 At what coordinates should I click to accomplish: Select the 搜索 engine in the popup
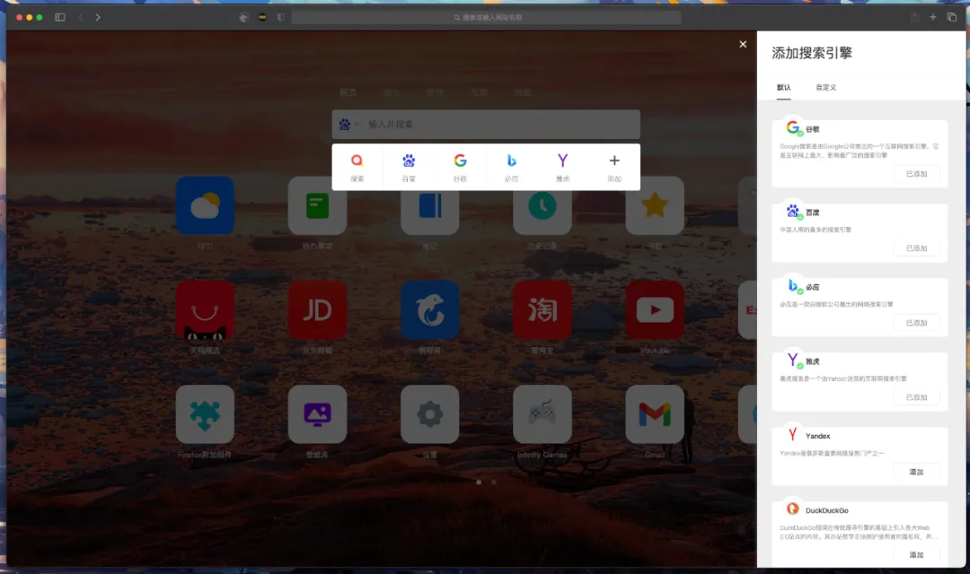[357, 168]
